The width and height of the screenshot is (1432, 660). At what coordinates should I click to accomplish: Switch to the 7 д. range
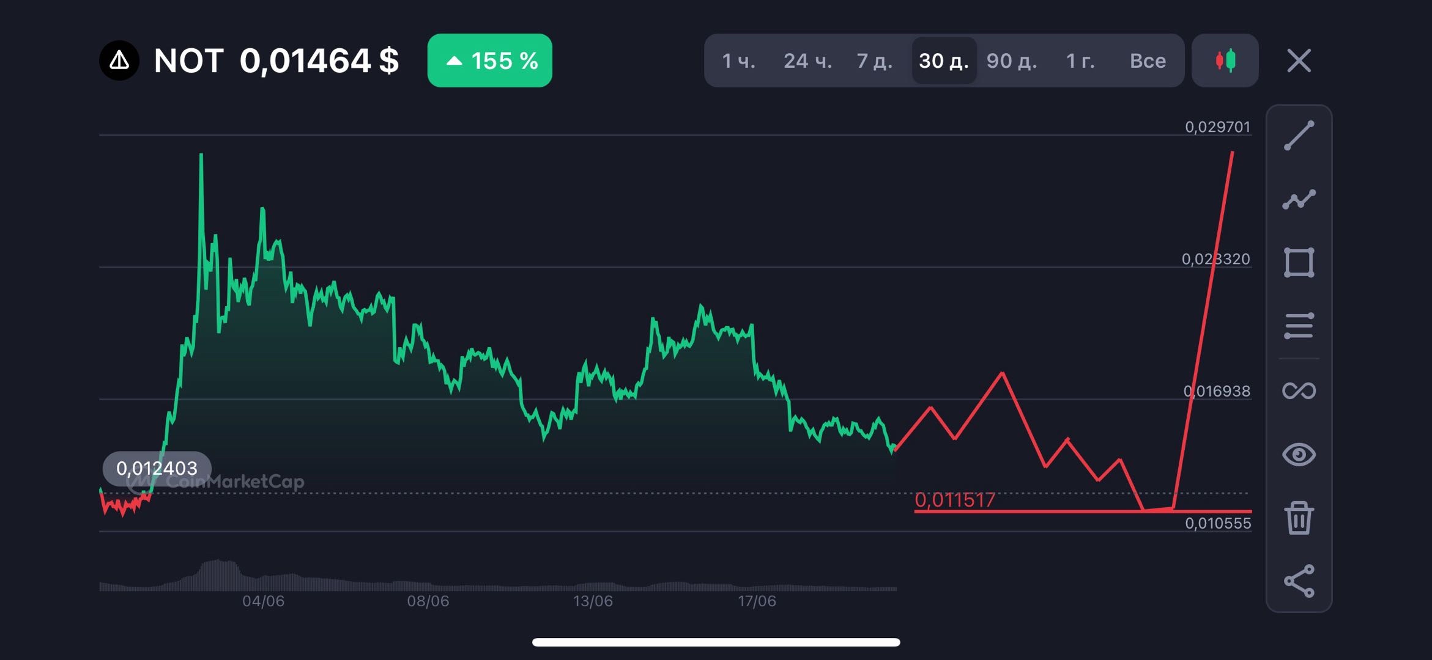coord(875,61)
